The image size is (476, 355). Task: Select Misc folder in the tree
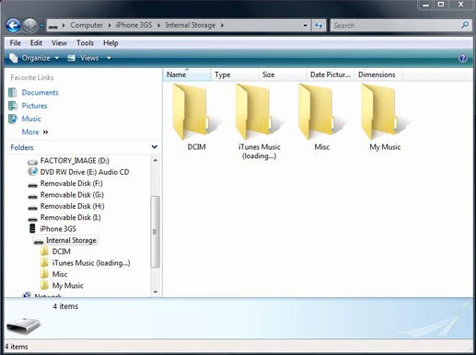click(60, 274)
